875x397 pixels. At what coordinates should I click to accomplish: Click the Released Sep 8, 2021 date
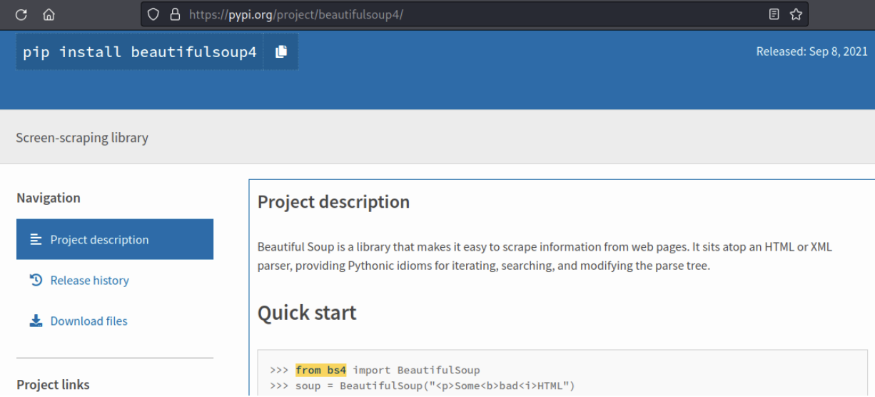click(x=812, y=51)
